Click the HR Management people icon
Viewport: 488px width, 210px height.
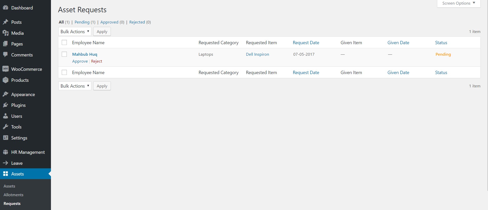click(5, 152)
